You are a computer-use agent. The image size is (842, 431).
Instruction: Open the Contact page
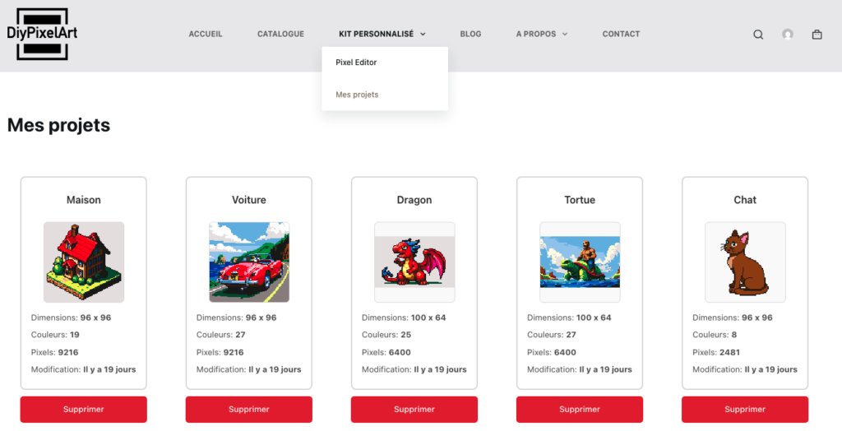pos(622,34)
